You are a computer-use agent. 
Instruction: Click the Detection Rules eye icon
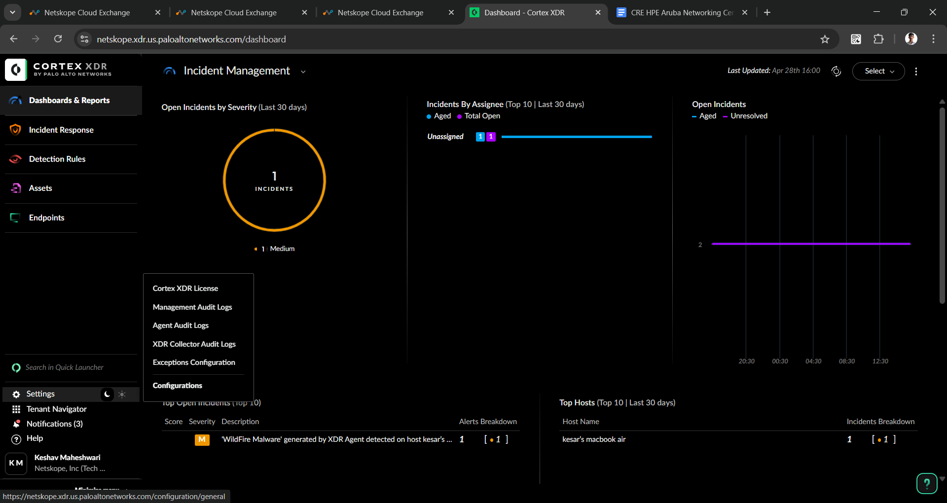pyautogui.click(x=16, y=159)
